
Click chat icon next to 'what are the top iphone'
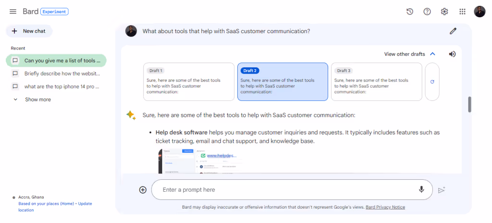point(15,87)
